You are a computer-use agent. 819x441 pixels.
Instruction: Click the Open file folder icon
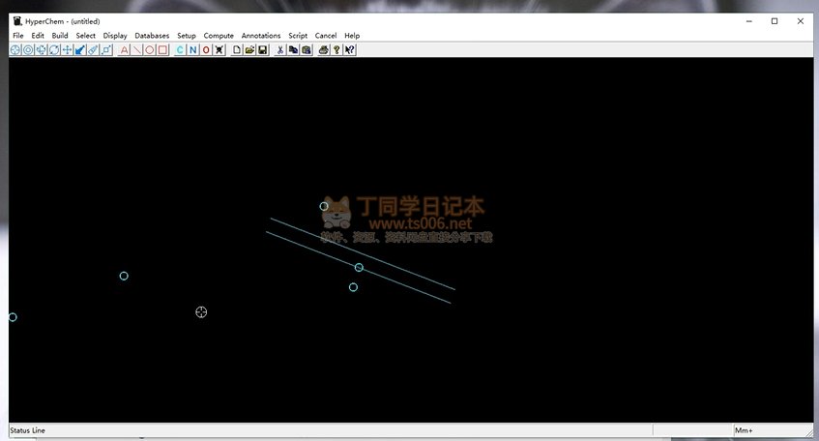[x=249, y=49]
